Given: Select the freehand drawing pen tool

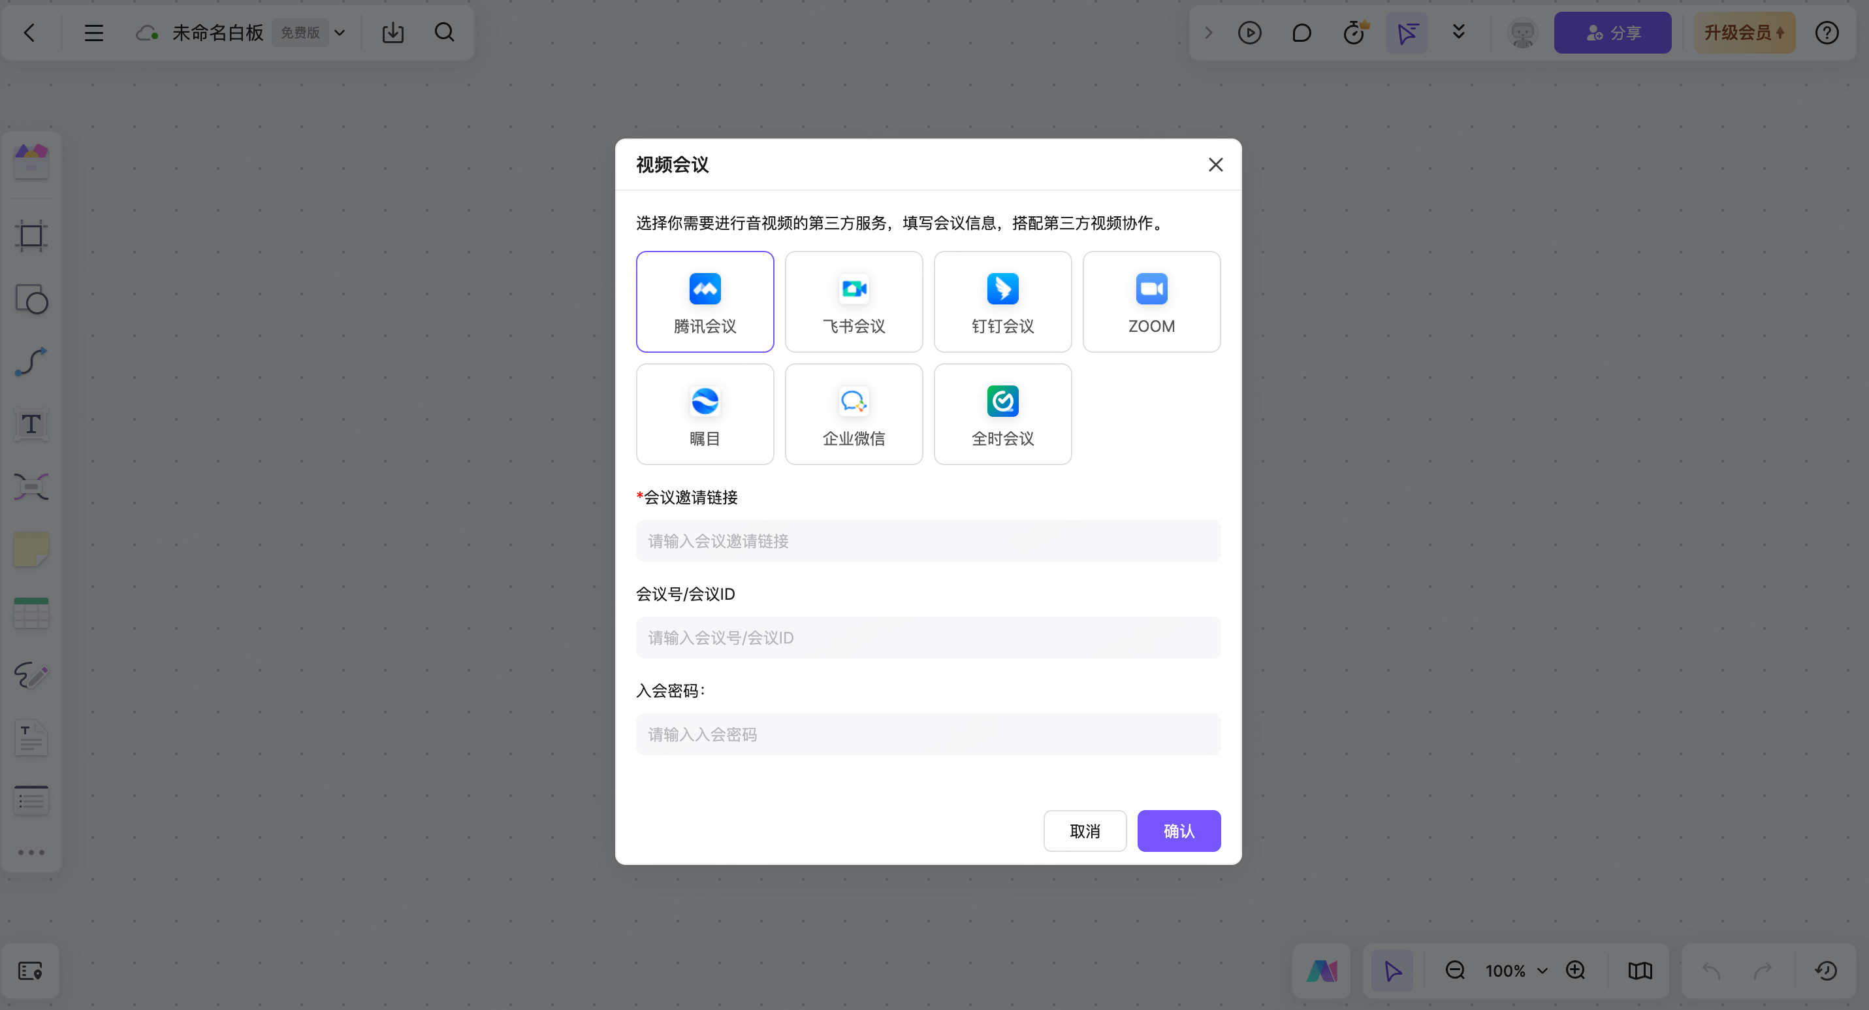Looking at the screenshot, I should click(31, 675).
